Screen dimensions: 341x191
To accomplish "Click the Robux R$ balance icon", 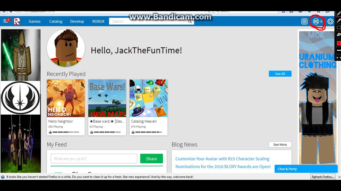I will (316, 21).
